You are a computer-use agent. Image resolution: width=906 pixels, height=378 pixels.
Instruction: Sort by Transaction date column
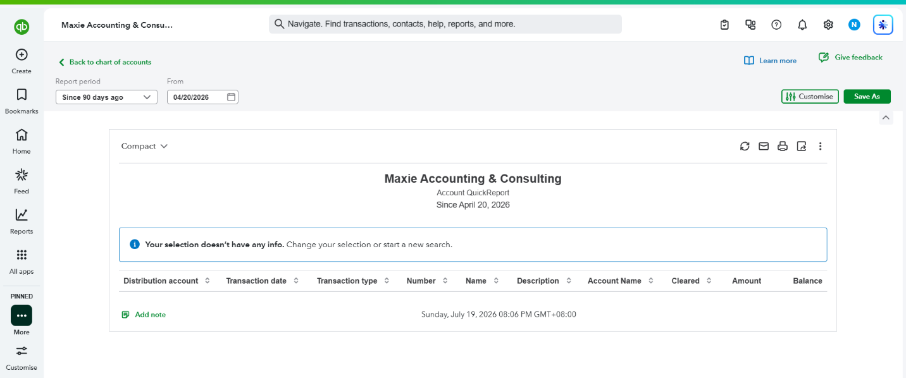tap(263, 281)
